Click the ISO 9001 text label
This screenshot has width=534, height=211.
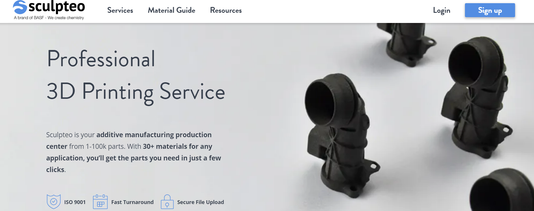click(75, 202)
